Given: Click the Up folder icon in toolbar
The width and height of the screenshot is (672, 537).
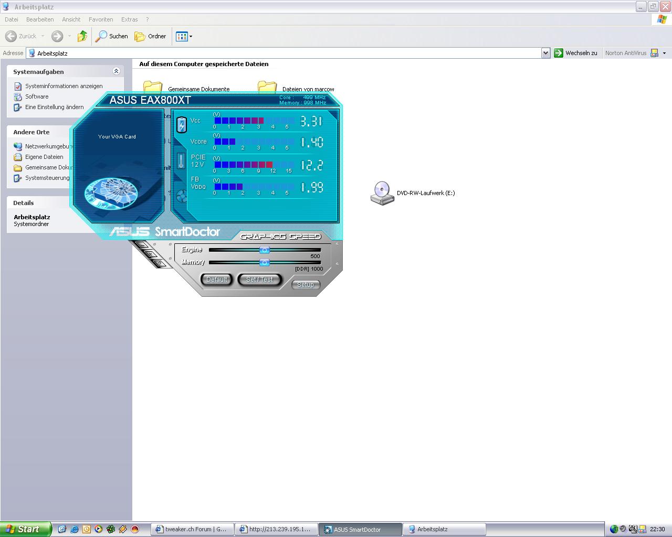Looking at the screenshot, I should pos(82,36).
